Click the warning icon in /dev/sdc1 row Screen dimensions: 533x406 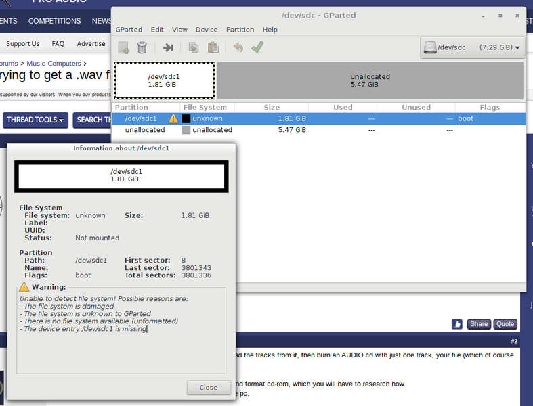click(x=173, y=118)
